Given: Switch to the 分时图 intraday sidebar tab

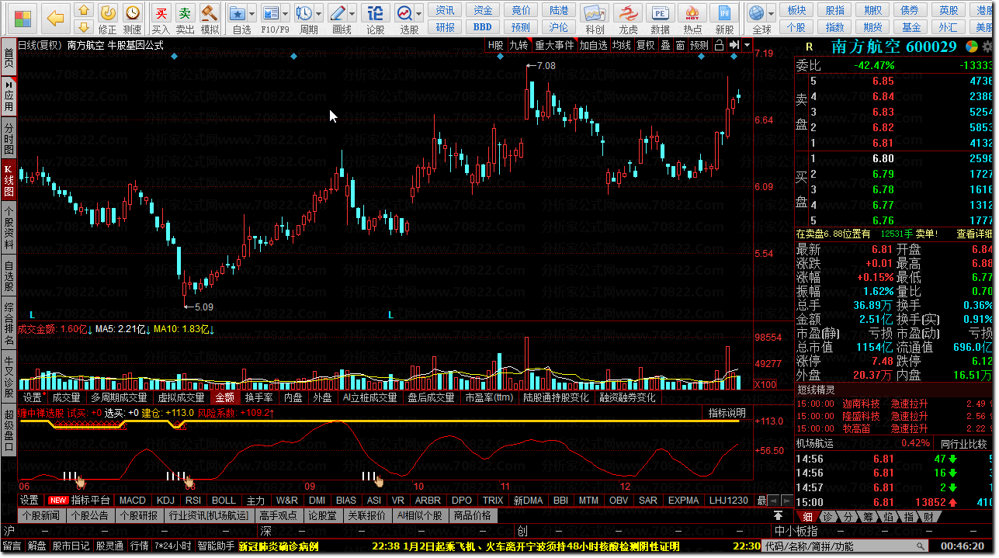Looking at the screenshot, I should (x=9, y=138).
